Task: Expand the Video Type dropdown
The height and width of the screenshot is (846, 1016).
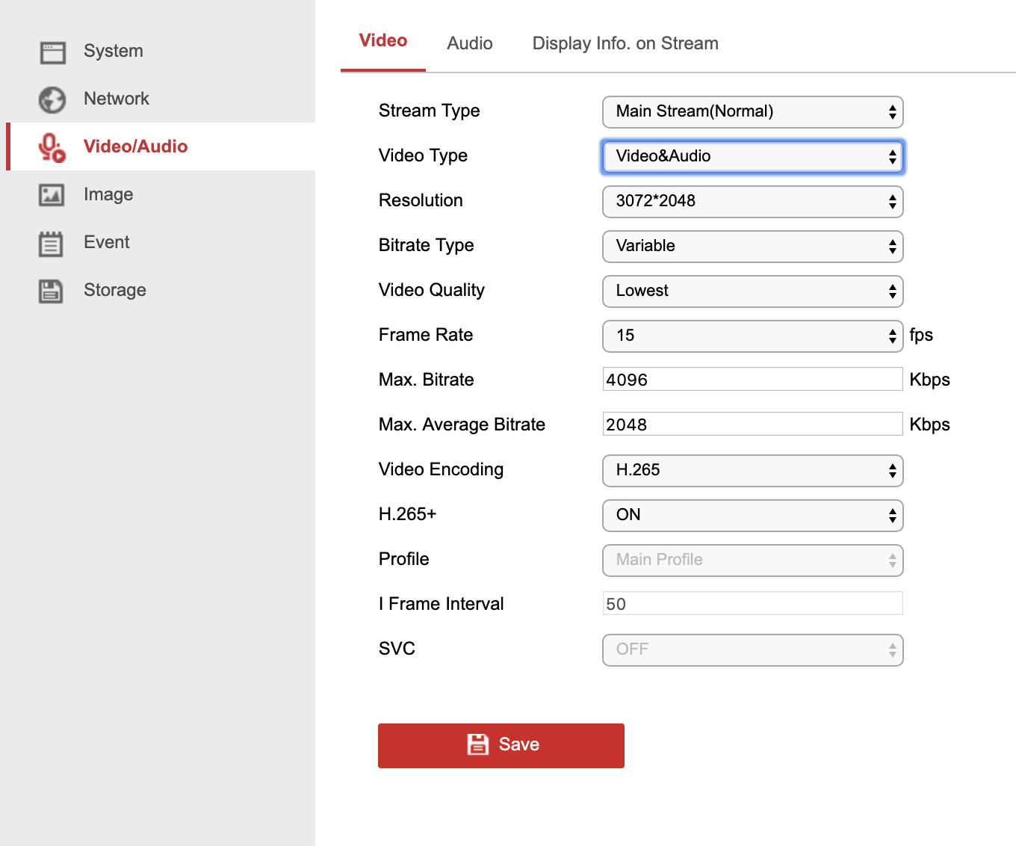Action: coord(752,157)
